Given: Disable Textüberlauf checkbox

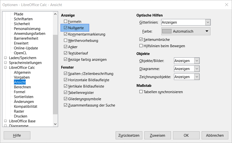Looking at the screenshot, I should click(65, 53).
